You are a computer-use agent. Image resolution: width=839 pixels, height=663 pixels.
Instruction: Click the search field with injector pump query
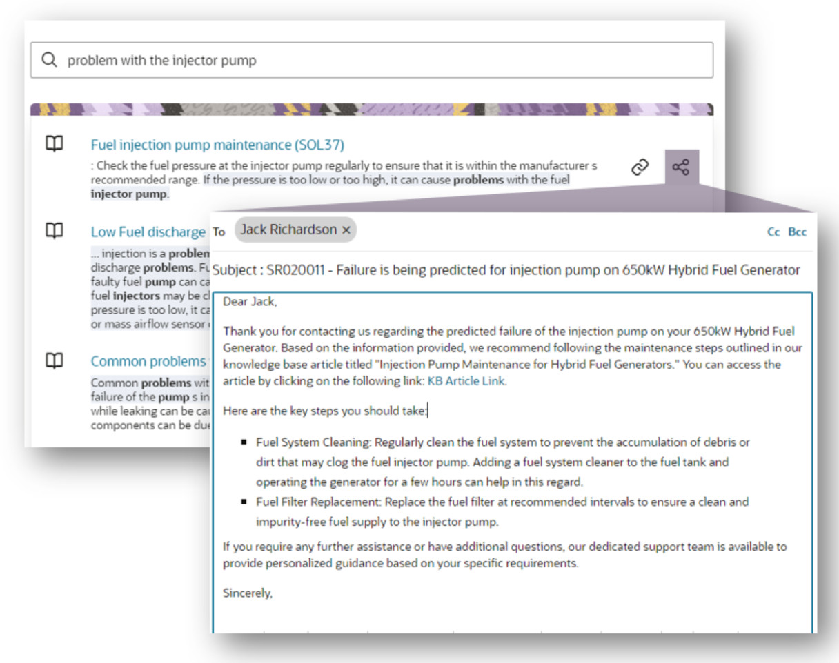pos(372,61)
